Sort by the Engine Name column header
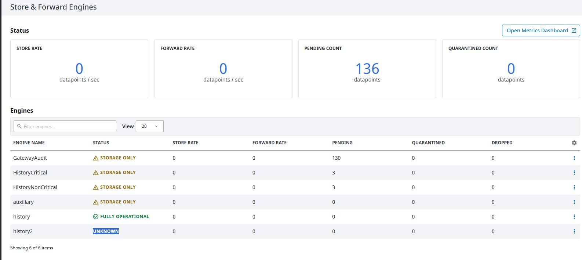Image resolution: width=582 pixels, height=260 pixels. pyautogui.click(x=29, y=143)
